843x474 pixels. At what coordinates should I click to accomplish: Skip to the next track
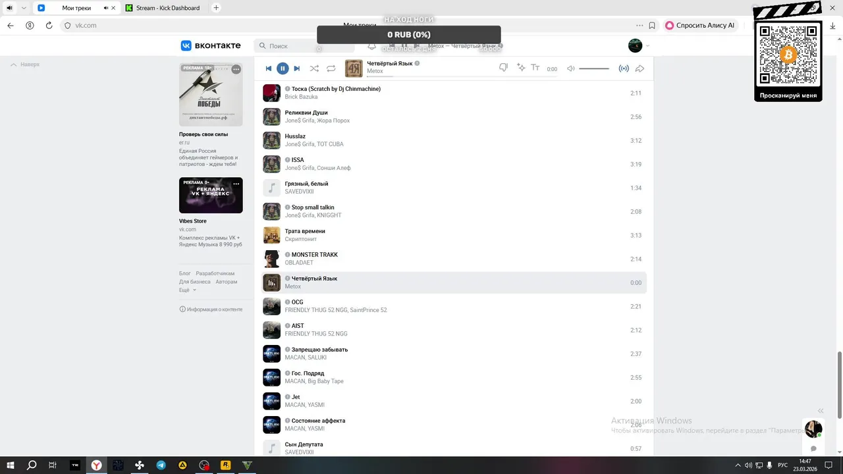pyautogui.click(x=297, y=68)
